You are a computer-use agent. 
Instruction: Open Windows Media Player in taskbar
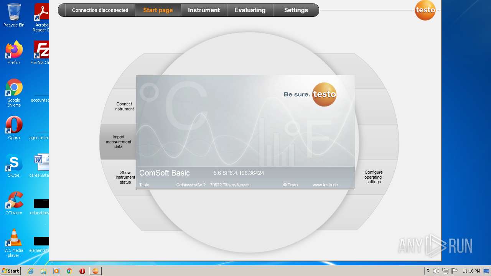point(56,271)
